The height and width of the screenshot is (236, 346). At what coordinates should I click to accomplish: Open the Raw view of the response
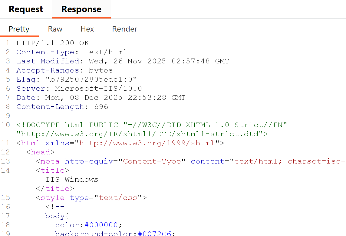55,29
